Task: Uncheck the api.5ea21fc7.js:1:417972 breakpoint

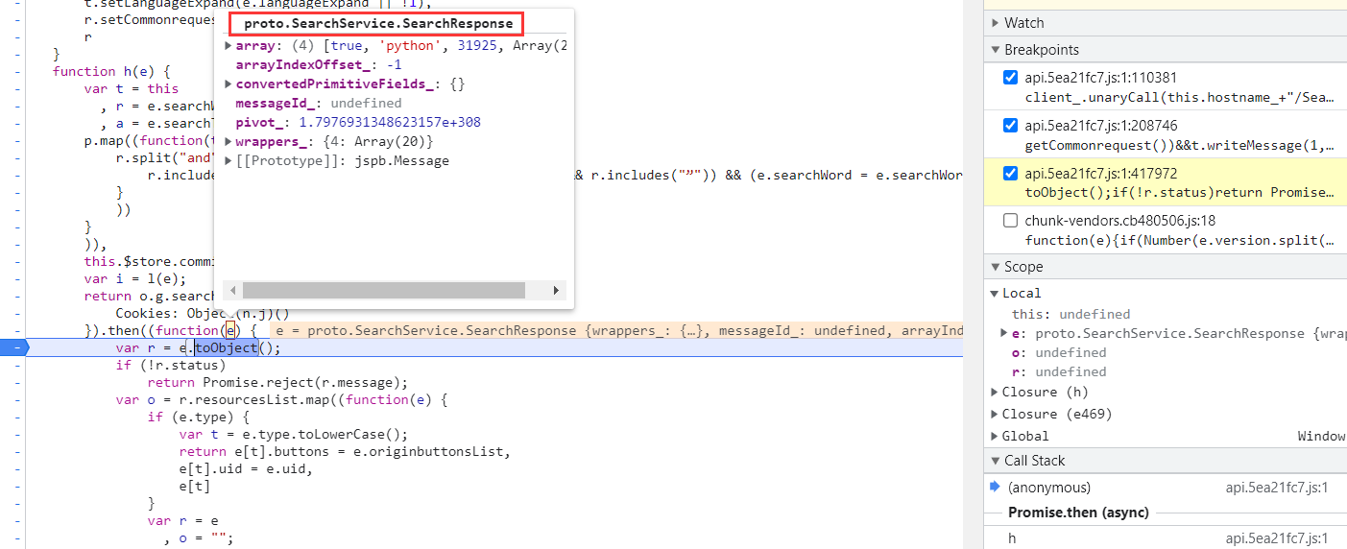Action: click(x=1010, y=173)
